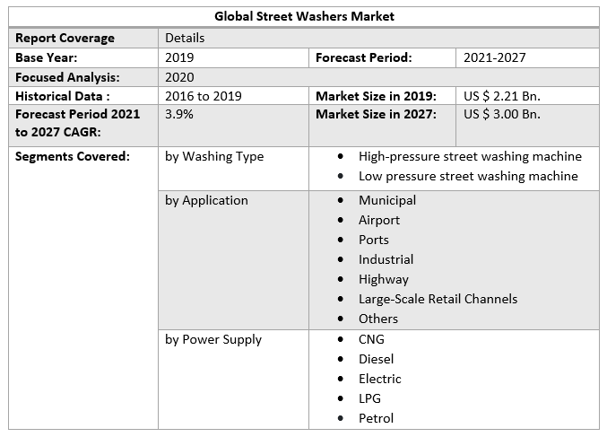The width and height of the screenshot is (607, 437).
Task: Click the US $ 2.21 Bn. value
Action: pos(501,96)
